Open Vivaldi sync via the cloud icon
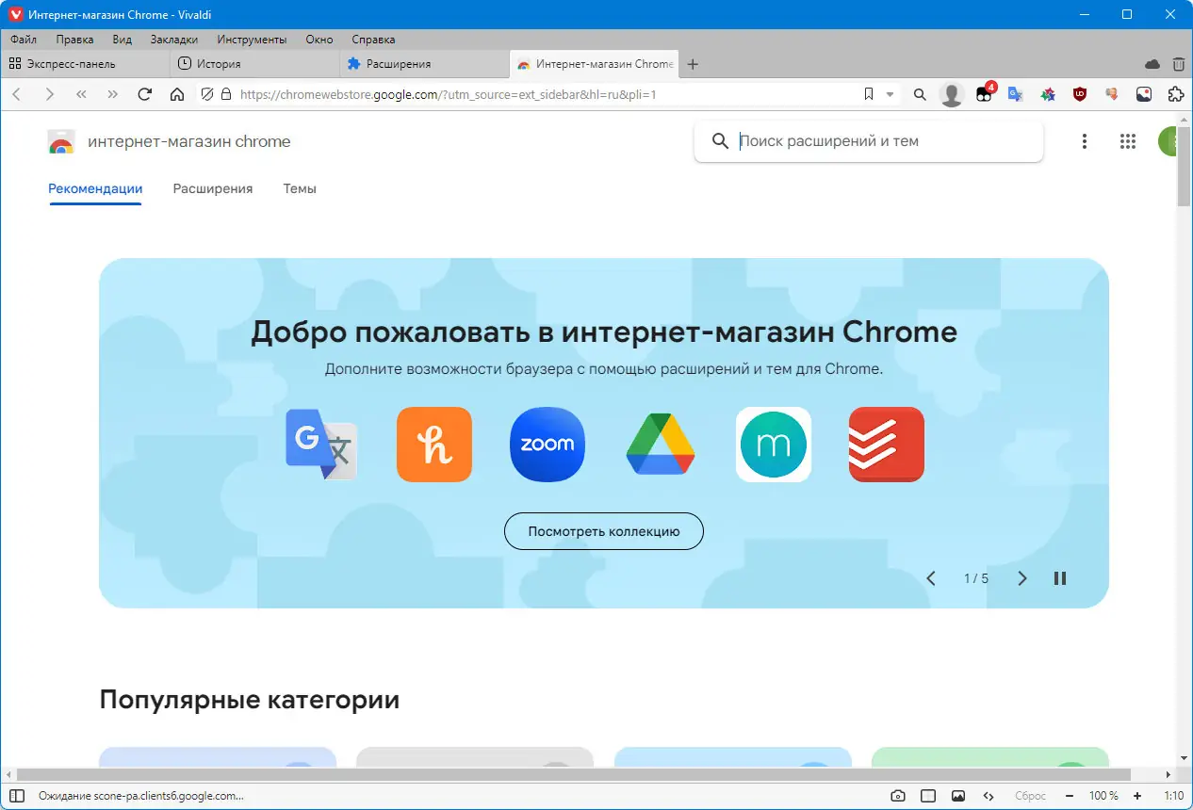The height and width of the screenshot is (810, 1193). tap(1152, 65)
